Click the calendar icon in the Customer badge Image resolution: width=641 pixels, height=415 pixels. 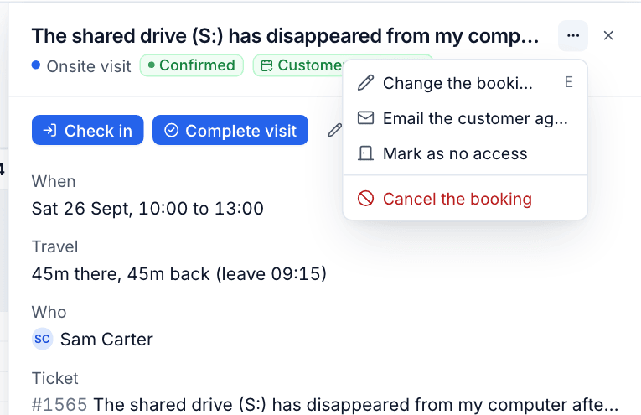[266, 65]
